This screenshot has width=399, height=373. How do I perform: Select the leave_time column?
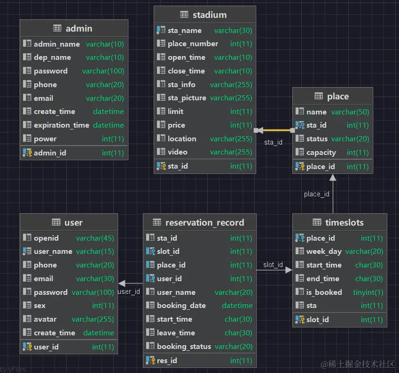(199, 332)
